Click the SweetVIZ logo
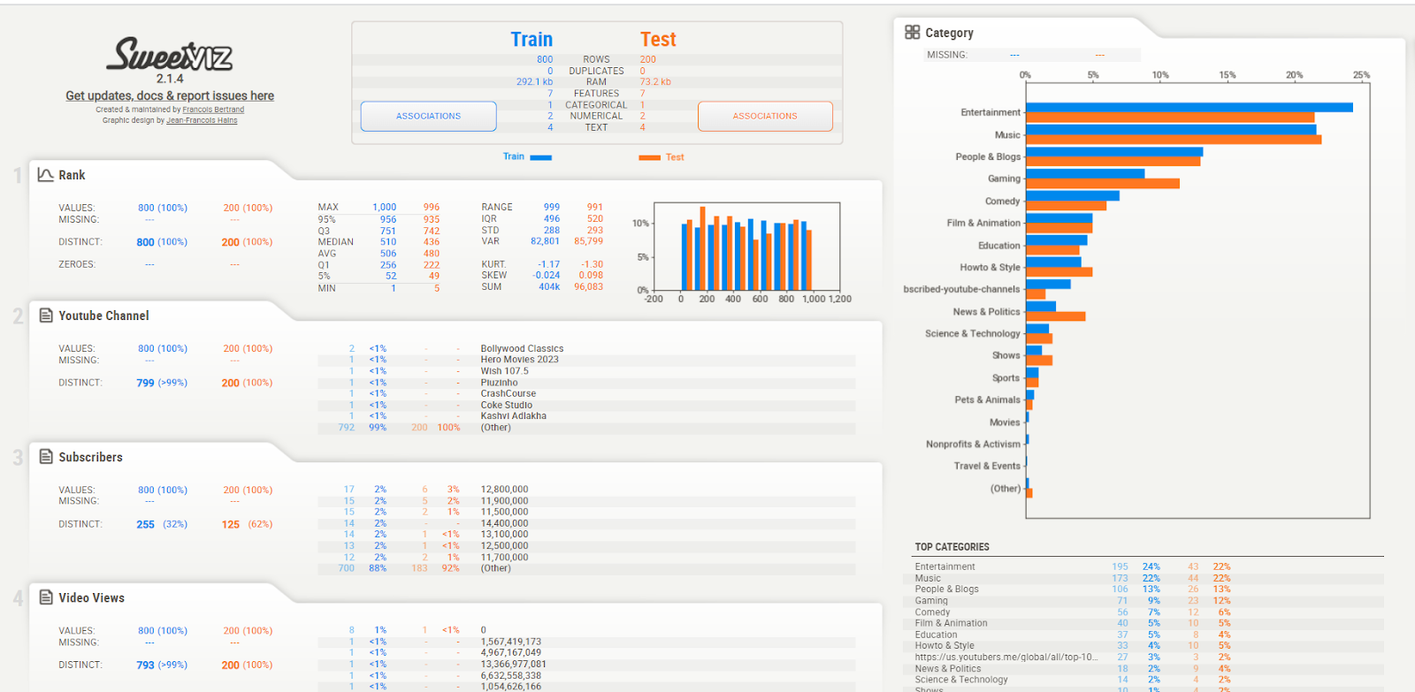The image size is (1415, 692). 170,55
